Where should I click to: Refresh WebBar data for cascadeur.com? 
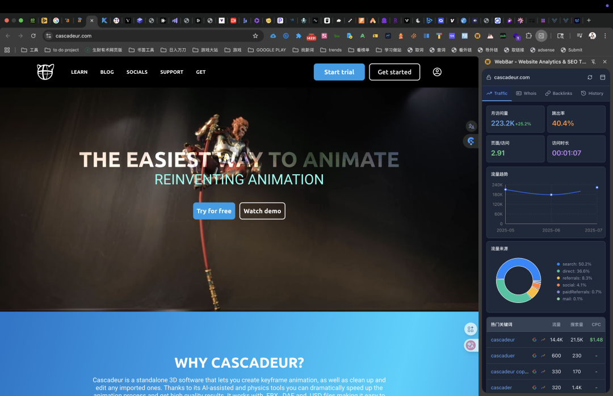[x=590, y=77]
